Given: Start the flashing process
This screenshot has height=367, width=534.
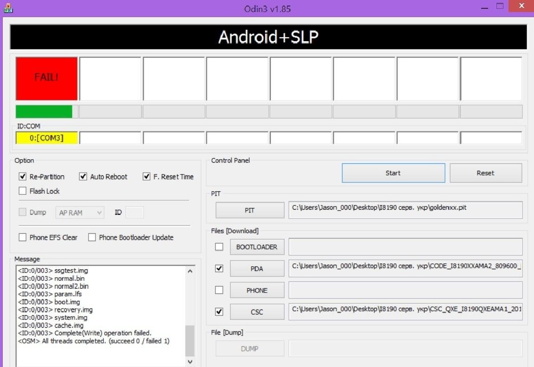Looking at the screenshot, I should point(394,173).
